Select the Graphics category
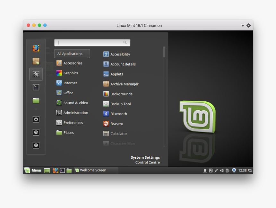Image resolution: width=276 pixels, height=208 pixels. pyautogui.click(x=70, y=73)
